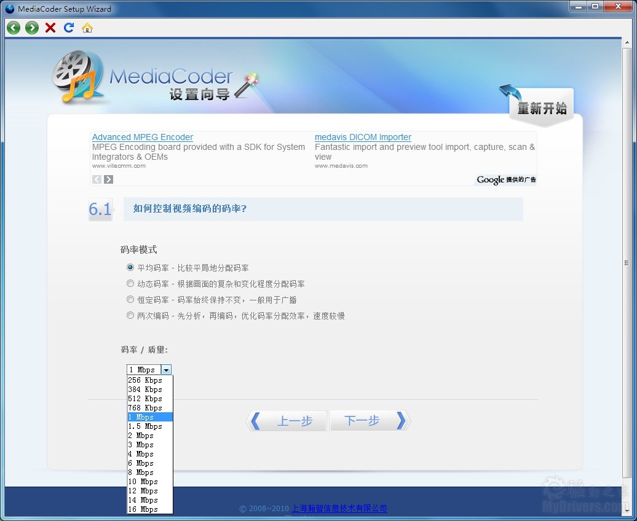The height and width of the screenshot is (521, 637).
Task: Choose 两次编码 two-pass mode
Action: [x=130, y=316]
